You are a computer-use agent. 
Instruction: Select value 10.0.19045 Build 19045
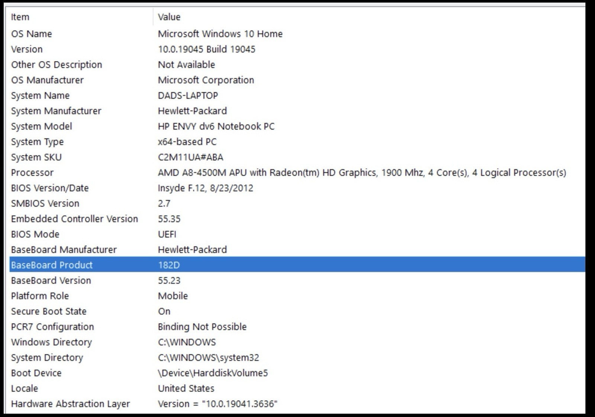(x=207, y=49)
